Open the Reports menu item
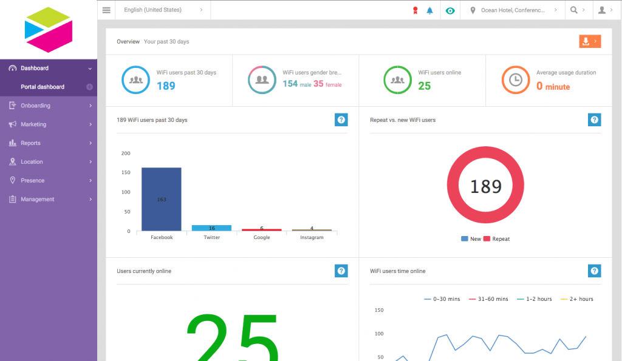 49,143
